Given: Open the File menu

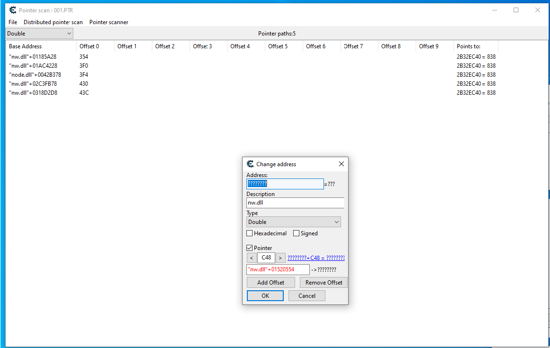Looking at the screenshot, I should (x=13, y=22).
